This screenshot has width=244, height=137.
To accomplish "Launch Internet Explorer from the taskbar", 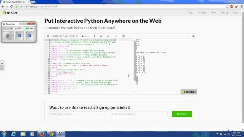I will (14, 134).
